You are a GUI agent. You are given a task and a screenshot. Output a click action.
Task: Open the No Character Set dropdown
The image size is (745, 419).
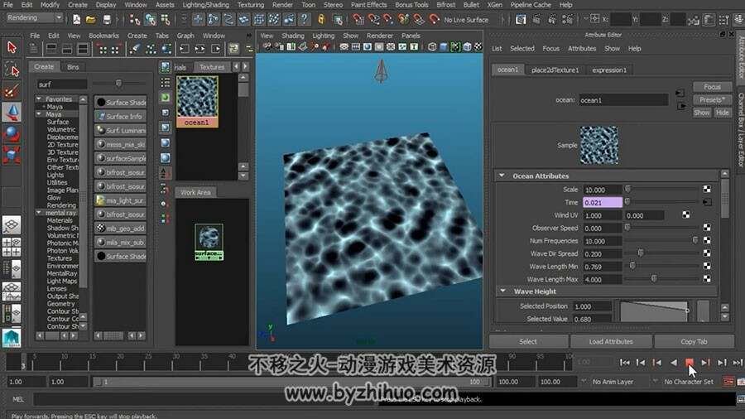coord(688,382)
